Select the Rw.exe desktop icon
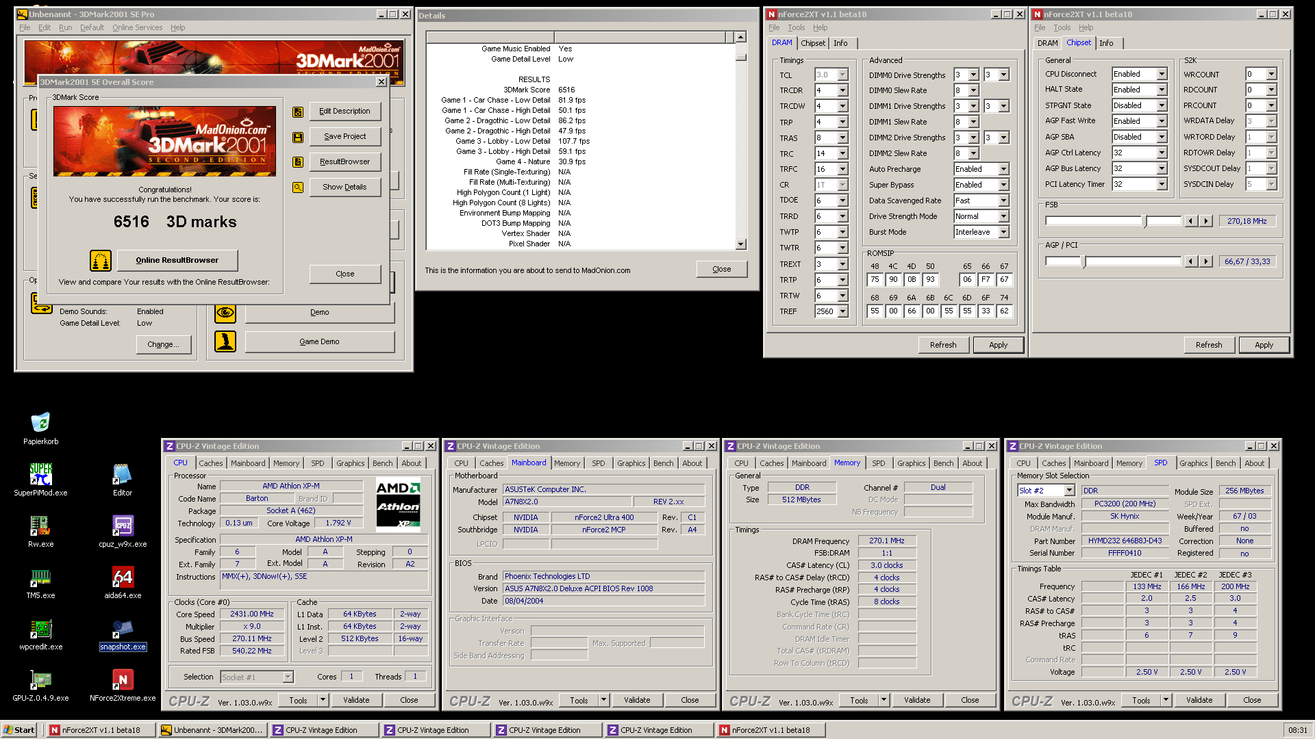The image size is (1315, 739). pos(40,531)
